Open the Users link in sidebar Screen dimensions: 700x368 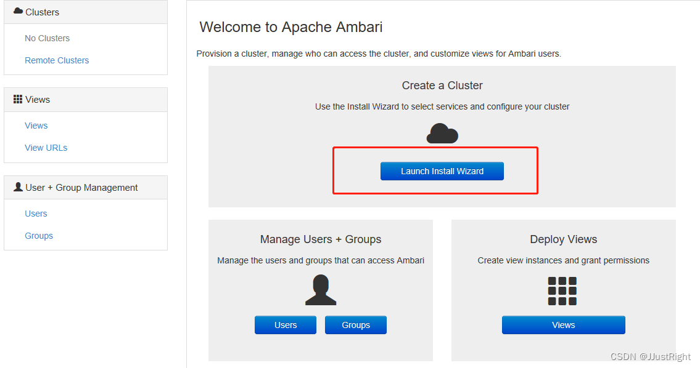point(36,214)
